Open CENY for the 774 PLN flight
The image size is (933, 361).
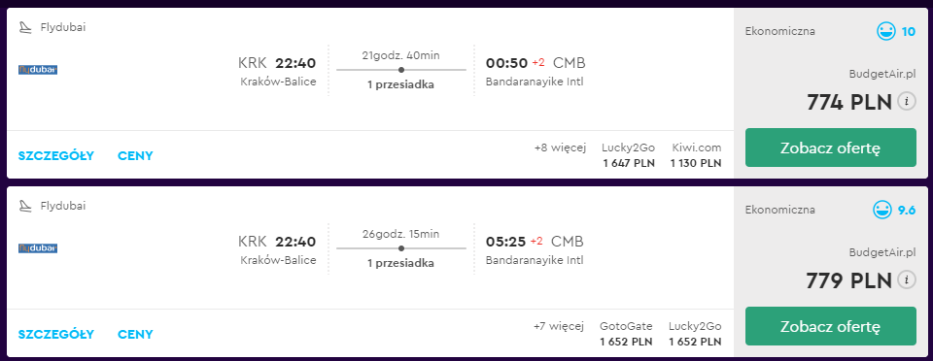135,156
